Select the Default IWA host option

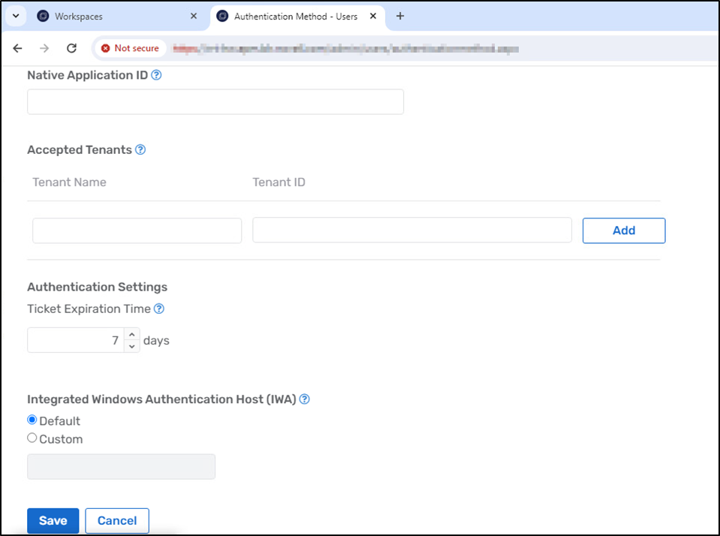pyautogui.click(x=32, y=420)
